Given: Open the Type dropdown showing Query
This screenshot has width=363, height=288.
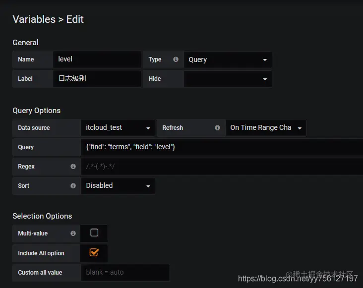Looking at the screenshot, I should point(228,59).
